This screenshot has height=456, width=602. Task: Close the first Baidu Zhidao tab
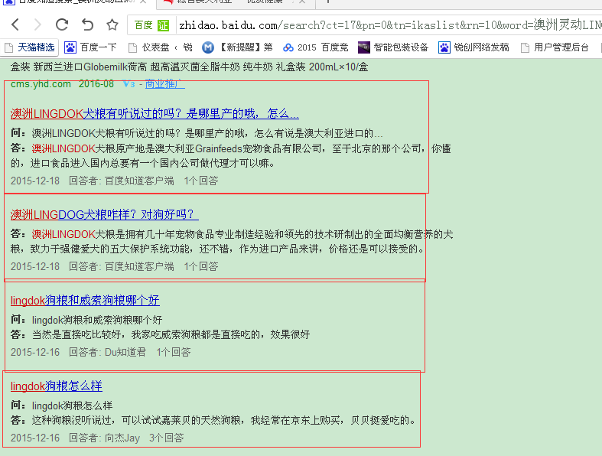tap(143, 2)
